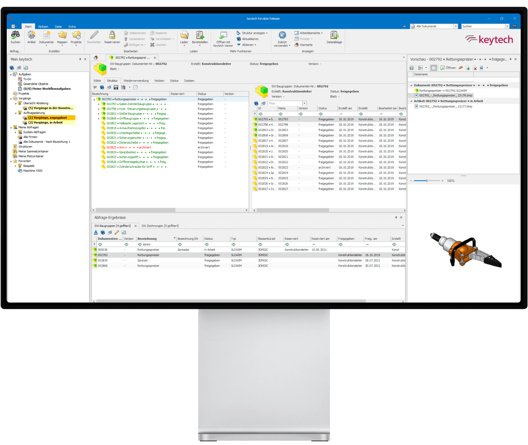
Task: Pin the Abfrage-Ergebnisse panel
Action: (396, 217)
